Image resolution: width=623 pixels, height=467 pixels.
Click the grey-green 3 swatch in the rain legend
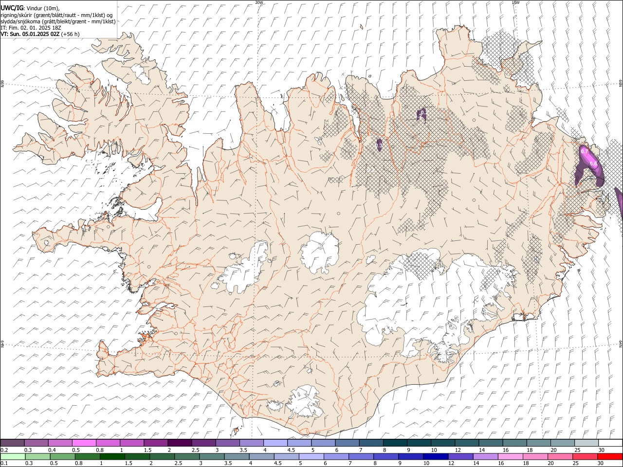(212, 456)
